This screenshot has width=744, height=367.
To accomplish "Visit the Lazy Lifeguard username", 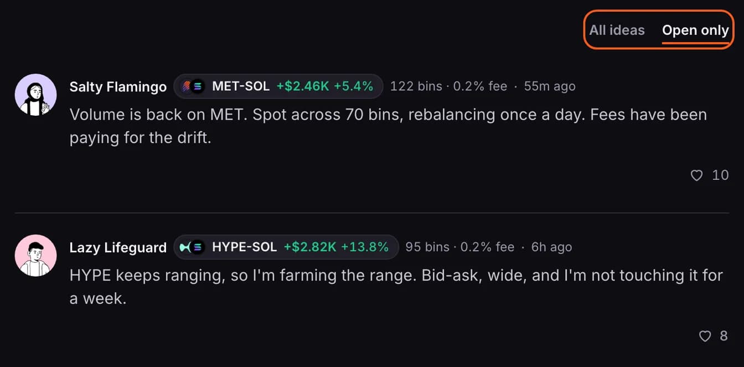I will click(x=118, y=247).
